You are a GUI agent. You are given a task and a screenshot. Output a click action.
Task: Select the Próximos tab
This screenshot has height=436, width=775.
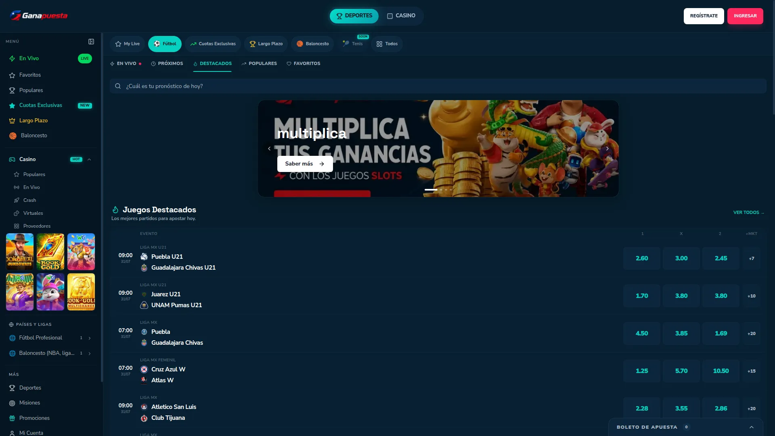click(167, 64)
